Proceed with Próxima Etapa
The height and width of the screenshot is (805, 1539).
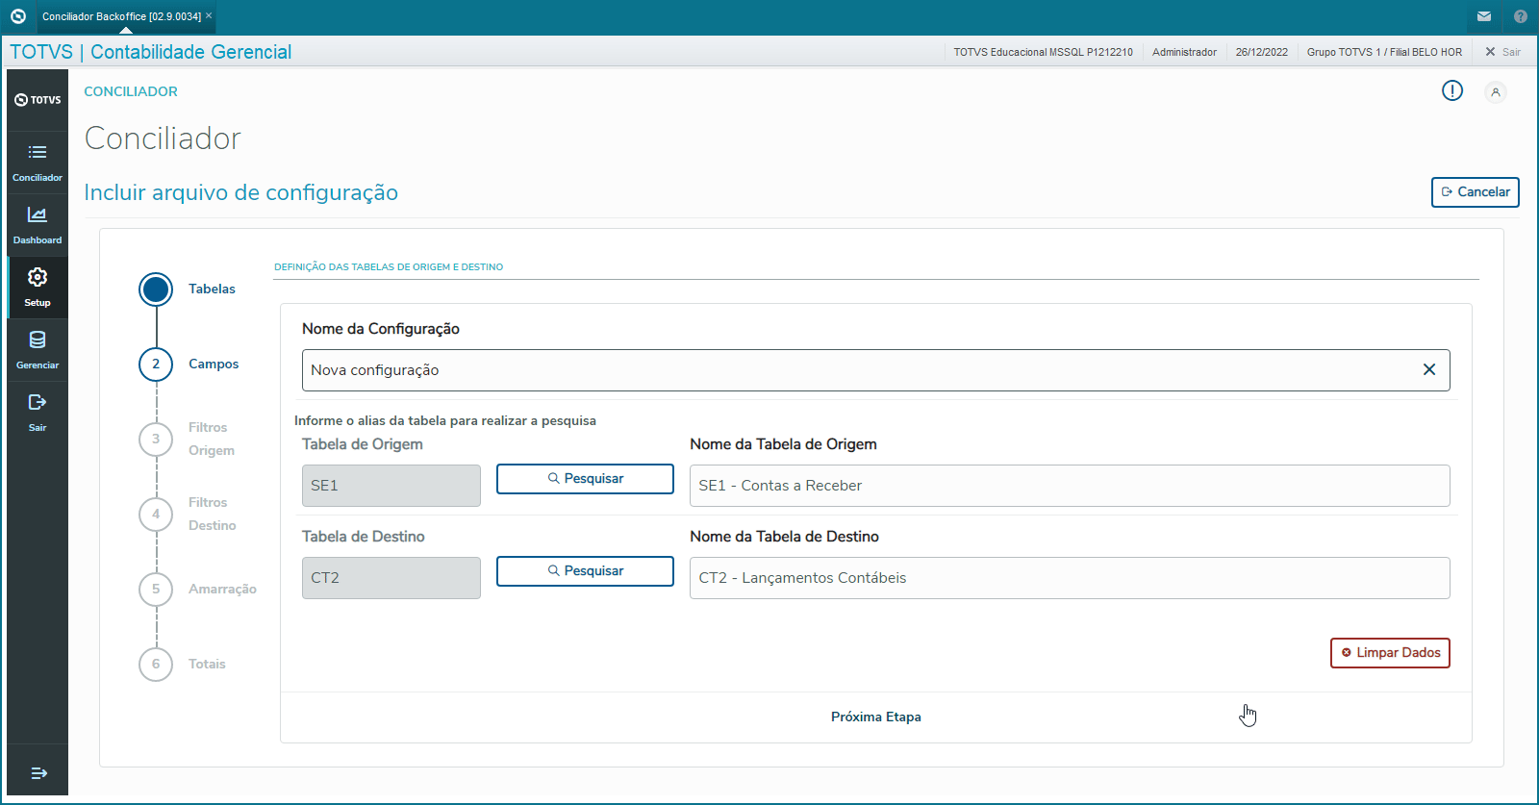[876, 717]
